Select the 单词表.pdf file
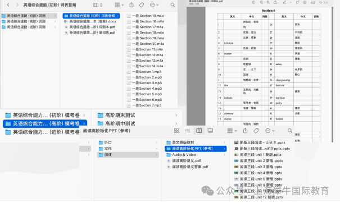Image resolution: width=340 pixels, height=204 pixels. 91,33
